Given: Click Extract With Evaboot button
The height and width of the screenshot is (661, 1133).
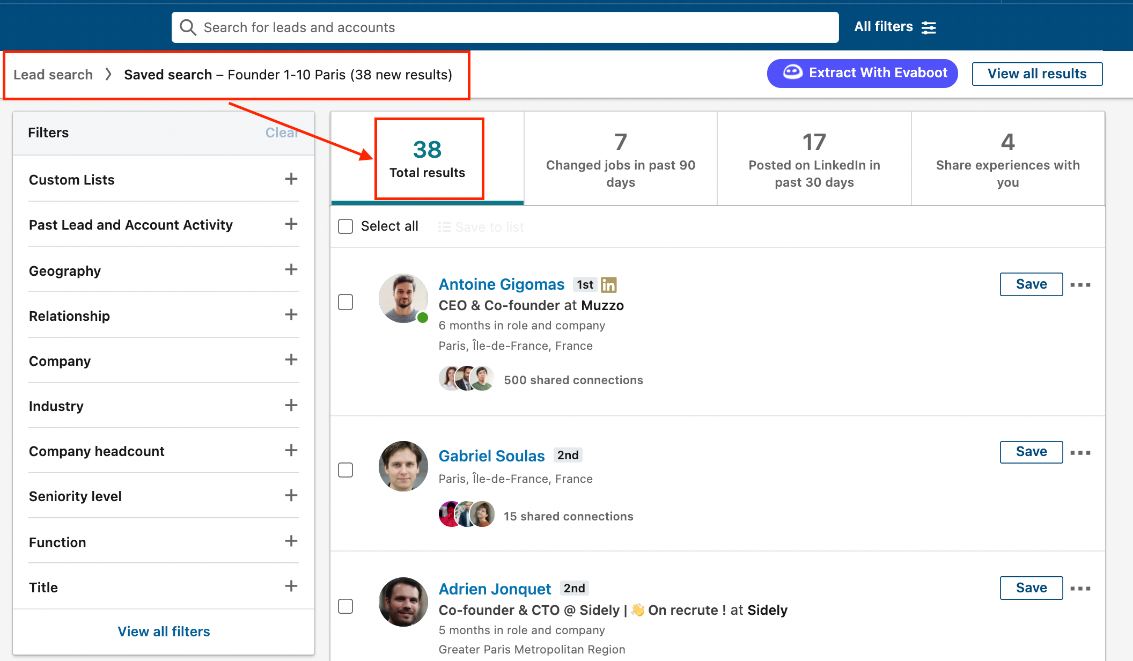Looking at the screenshot, I should tap(863, 74).
